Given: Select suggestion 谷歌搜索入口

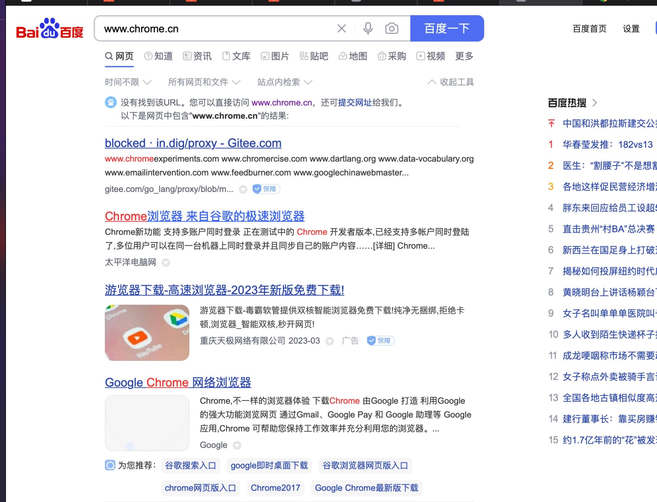Looking at the screenshot, I should click(191, 466).
